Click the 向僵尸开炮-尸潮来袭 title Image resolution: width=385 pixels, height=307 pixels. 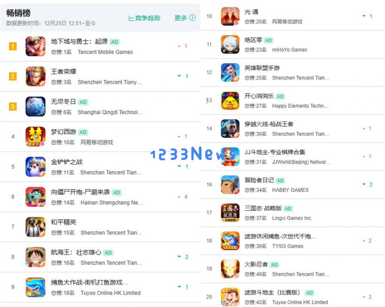[80, 192]
